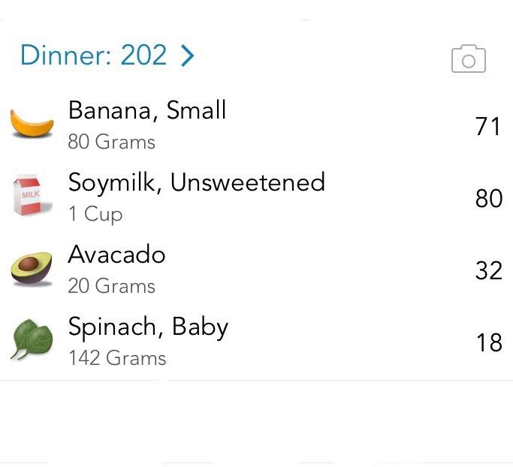
Task: Select the Banana, Small entry
Action: tap(147, 110)
